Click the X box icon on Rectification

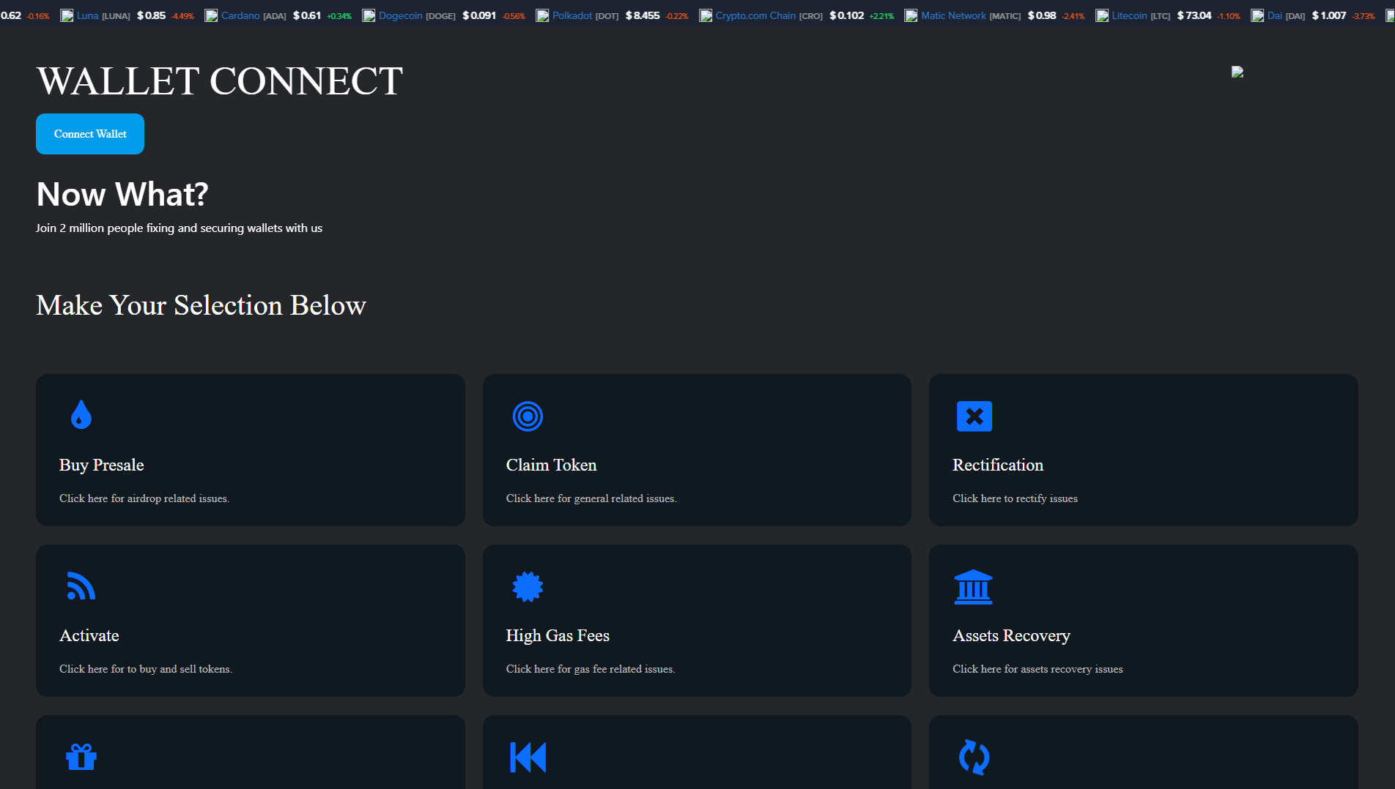click(x=974, y=416)
